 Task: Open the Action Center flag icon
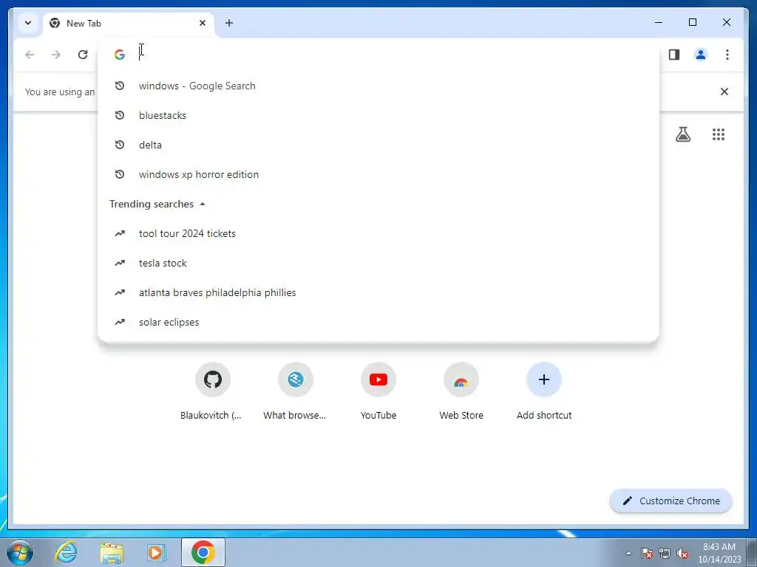coord(647,553)
